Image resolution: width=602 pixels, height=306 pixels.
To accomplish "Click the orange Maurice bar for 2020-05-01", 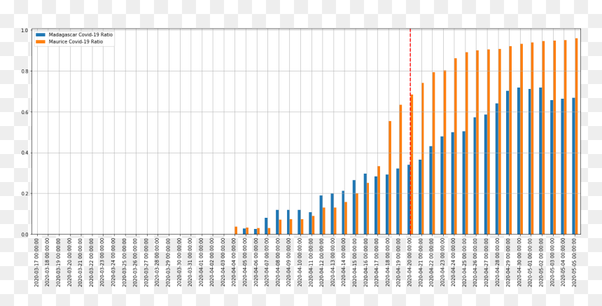I will 533,138.
